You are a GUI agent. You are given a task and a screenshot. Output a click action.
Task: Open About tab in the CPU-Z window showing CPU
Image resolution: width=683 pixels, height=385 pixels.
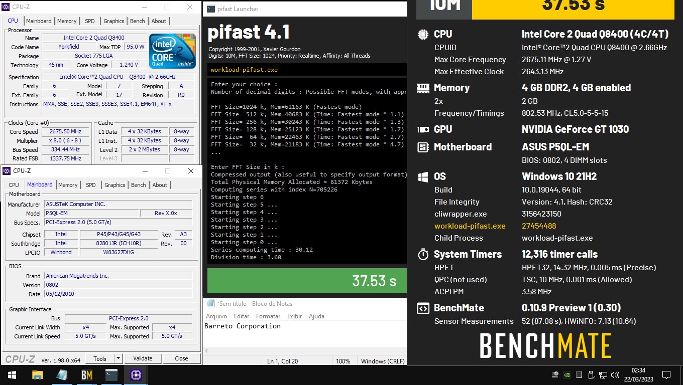[x=159, y=21]
